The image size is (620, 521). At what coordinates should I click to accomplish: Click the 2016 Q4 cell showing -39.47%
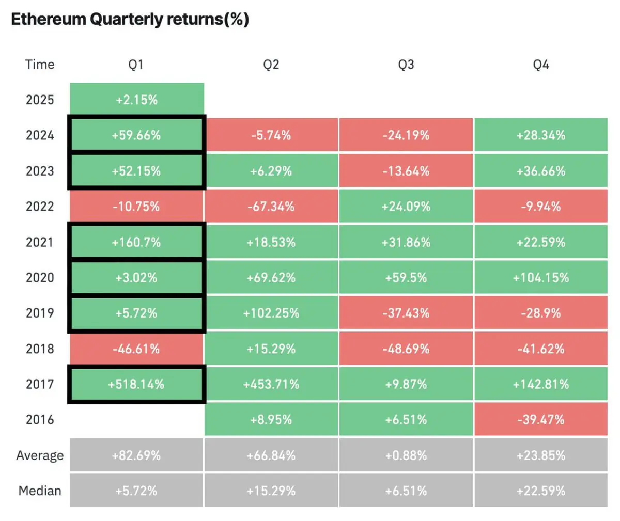541,420
